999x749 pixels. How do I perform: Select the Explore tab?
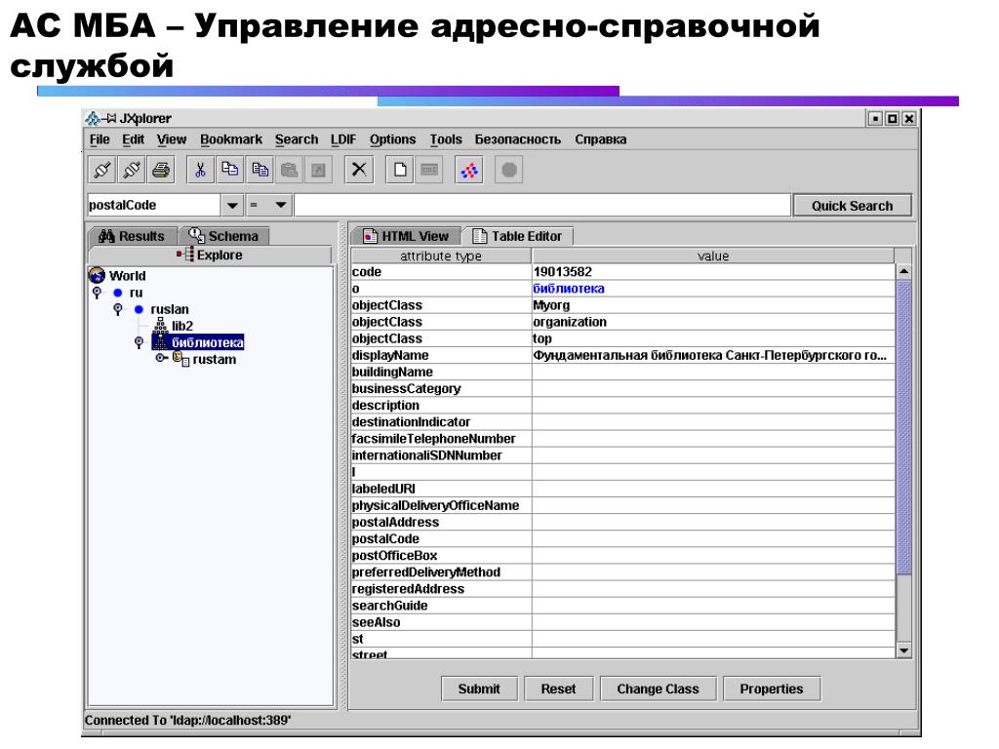[210, 255]
